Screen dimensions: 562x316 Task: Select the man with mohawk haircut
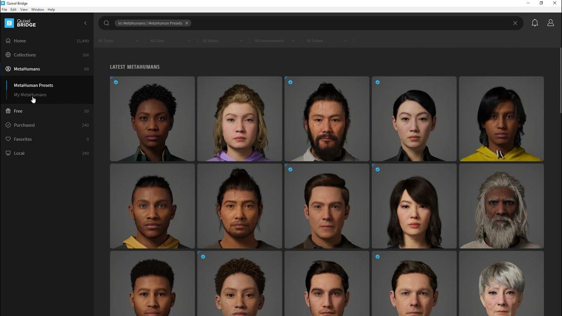click(152, 206)
